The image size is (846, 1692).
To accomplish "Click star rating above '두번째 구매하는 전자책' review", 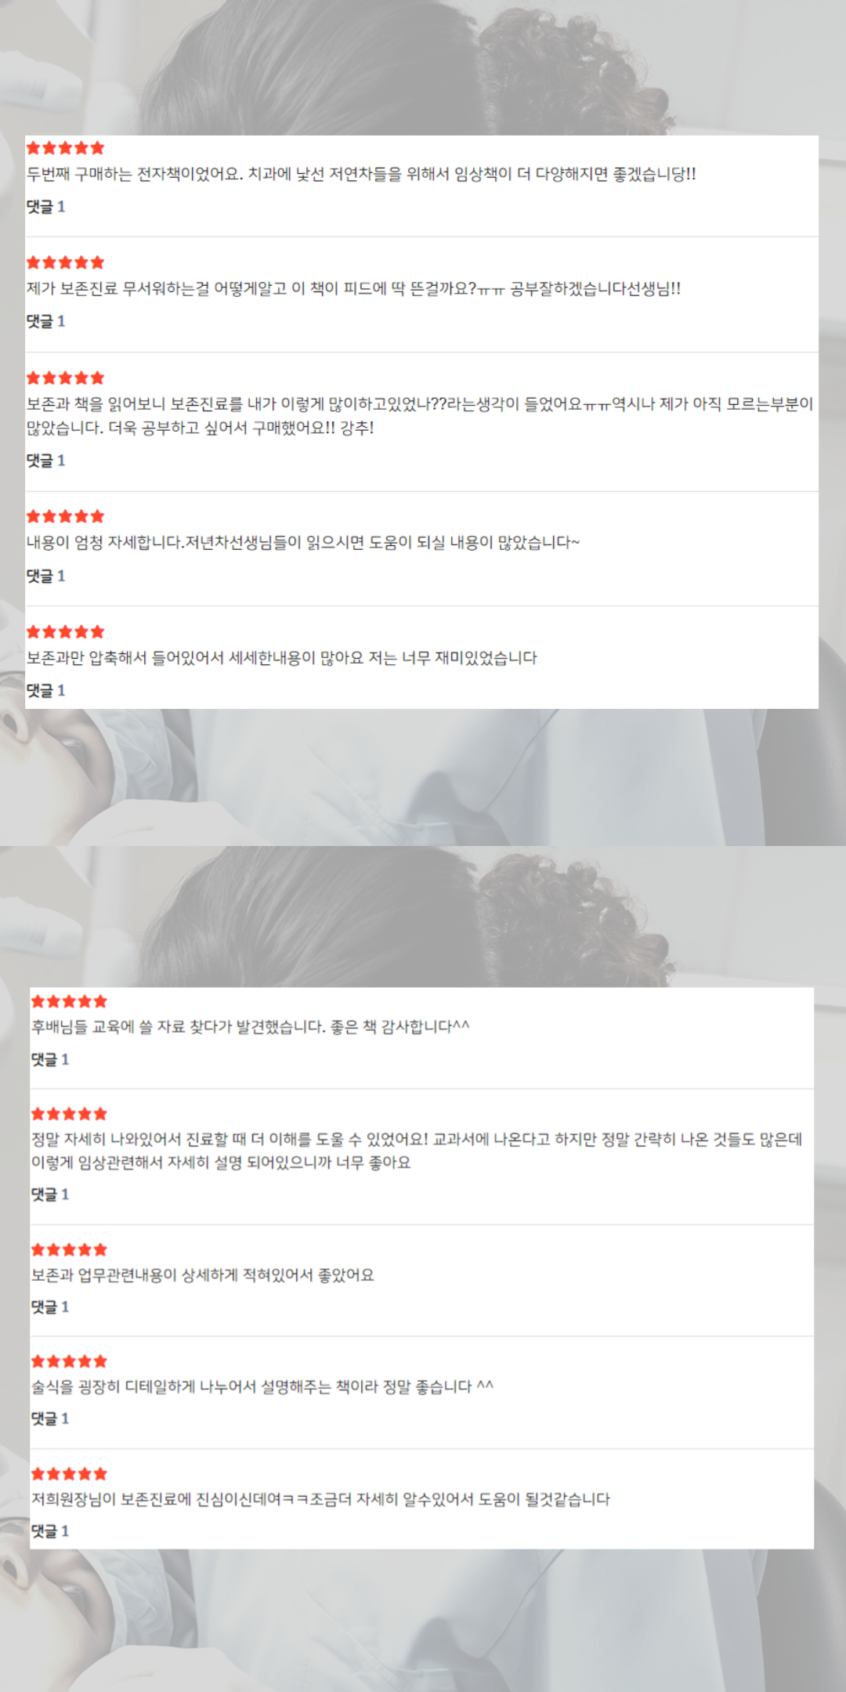I will click(65, 148).
